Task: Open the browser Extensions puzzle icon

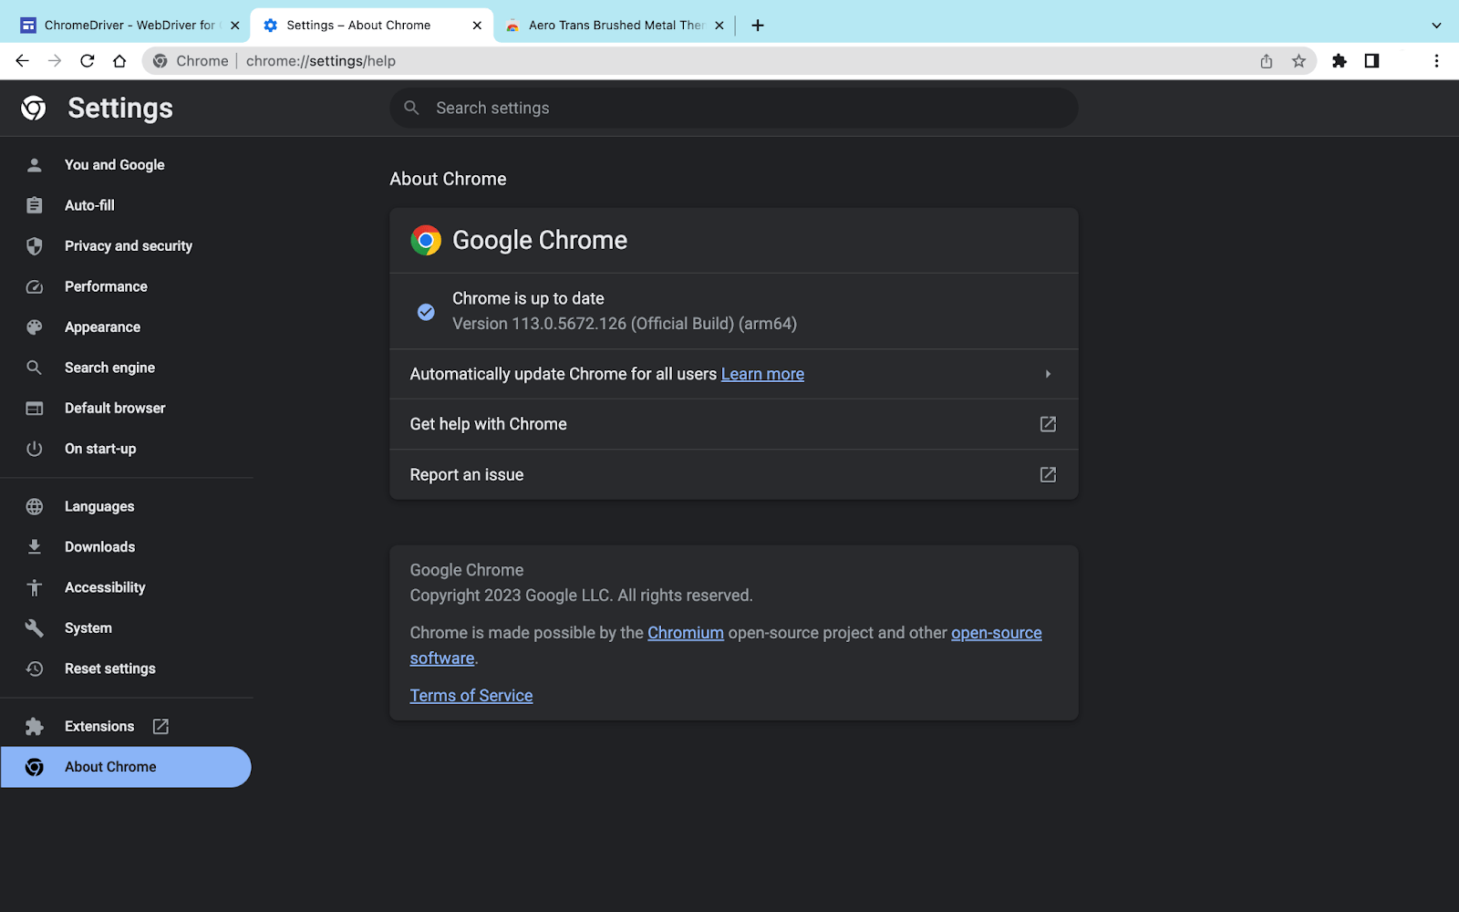Action: tap(1340, 61)
